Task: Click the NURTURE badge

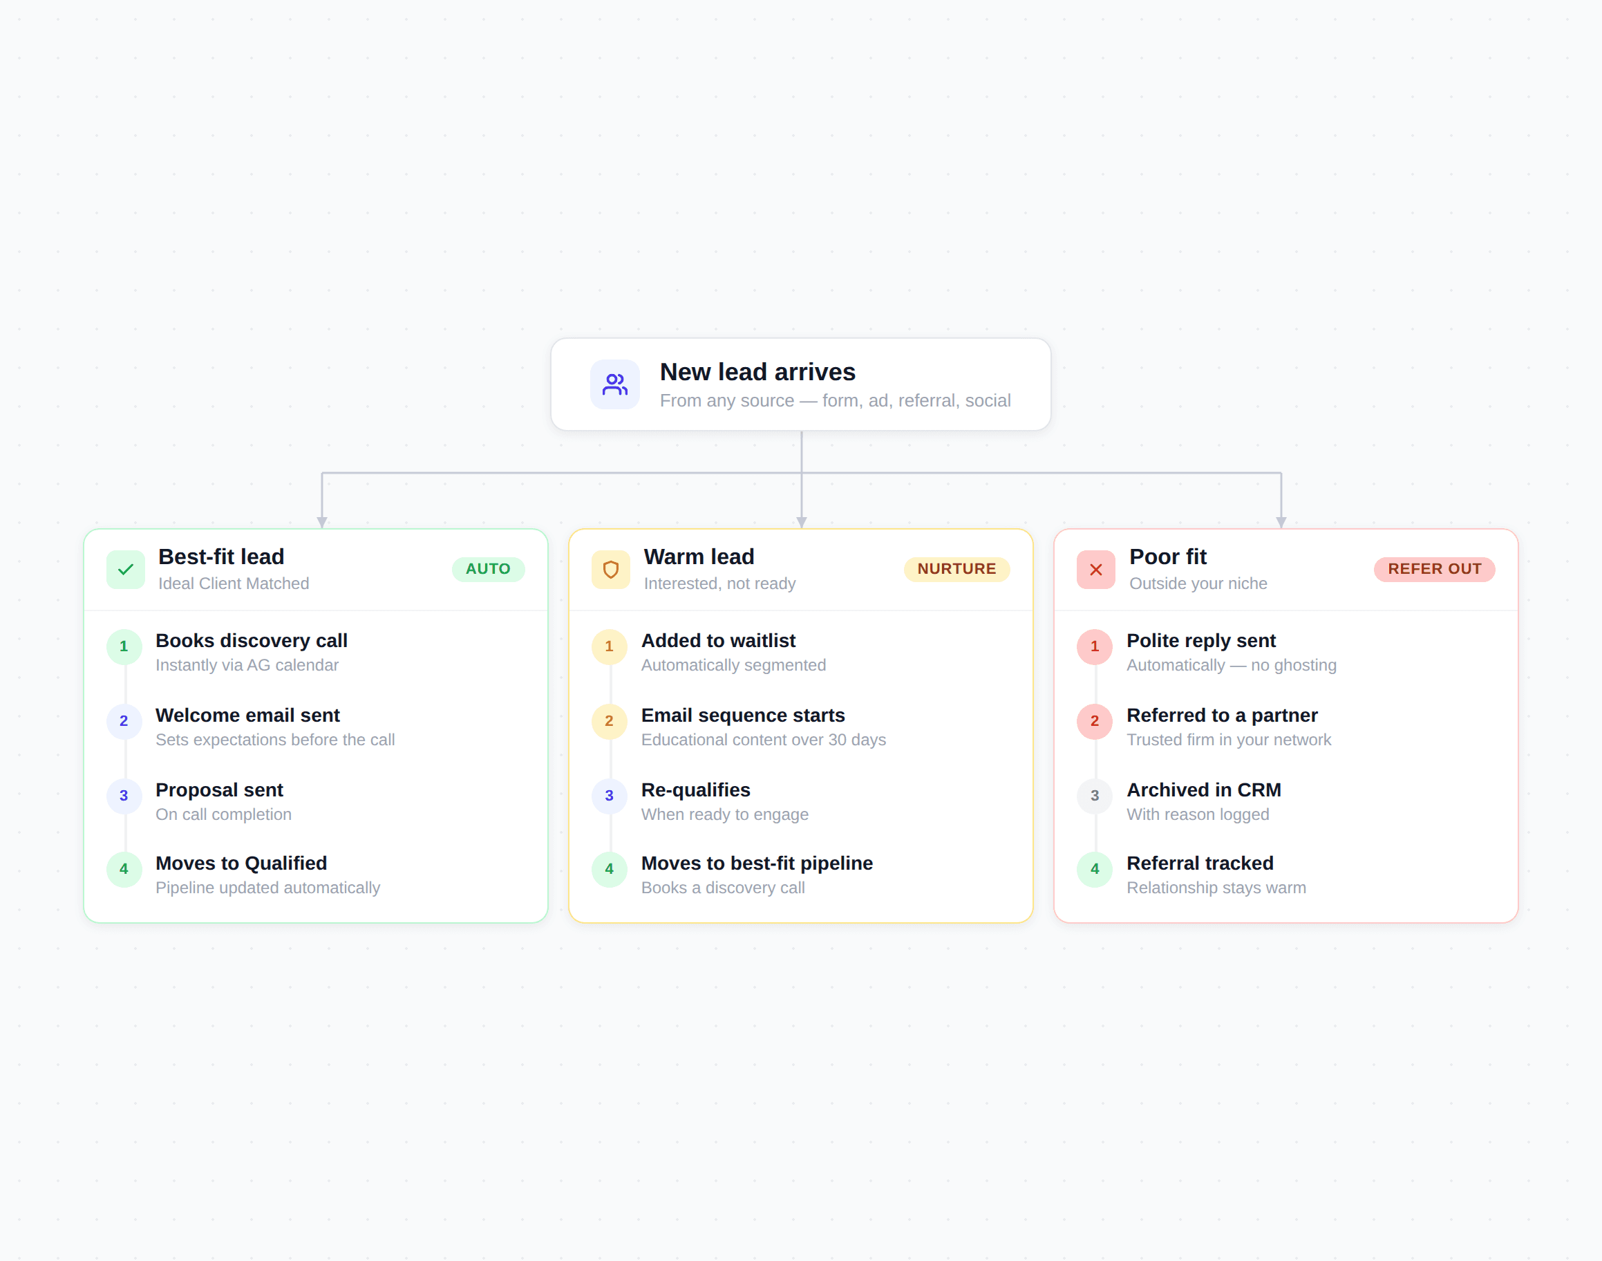Action: tap(957, 568)
